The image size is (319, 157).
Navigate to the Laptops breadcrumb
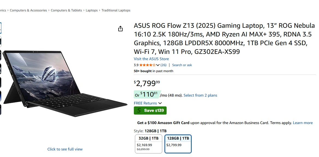tap(92, 10)
